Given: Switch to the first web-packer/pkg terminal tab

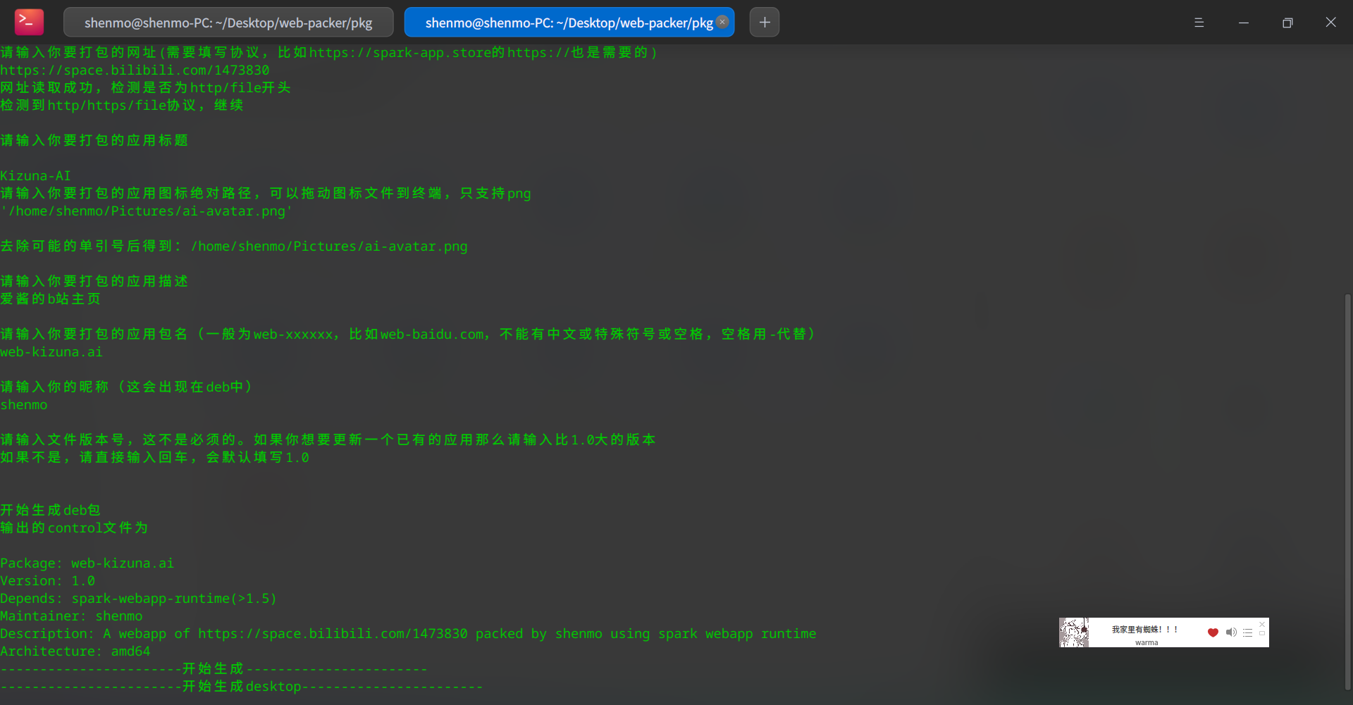Looking at the screenshot, I should (228, 23).
